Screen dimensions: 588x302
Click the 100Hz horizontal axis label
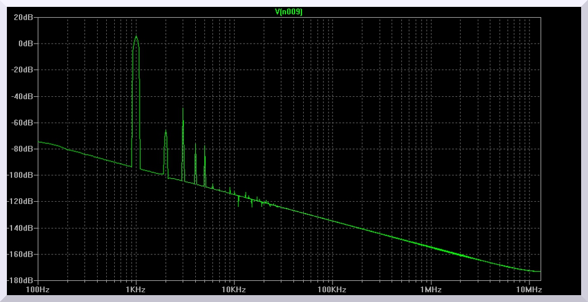click(x=38, y=290)
